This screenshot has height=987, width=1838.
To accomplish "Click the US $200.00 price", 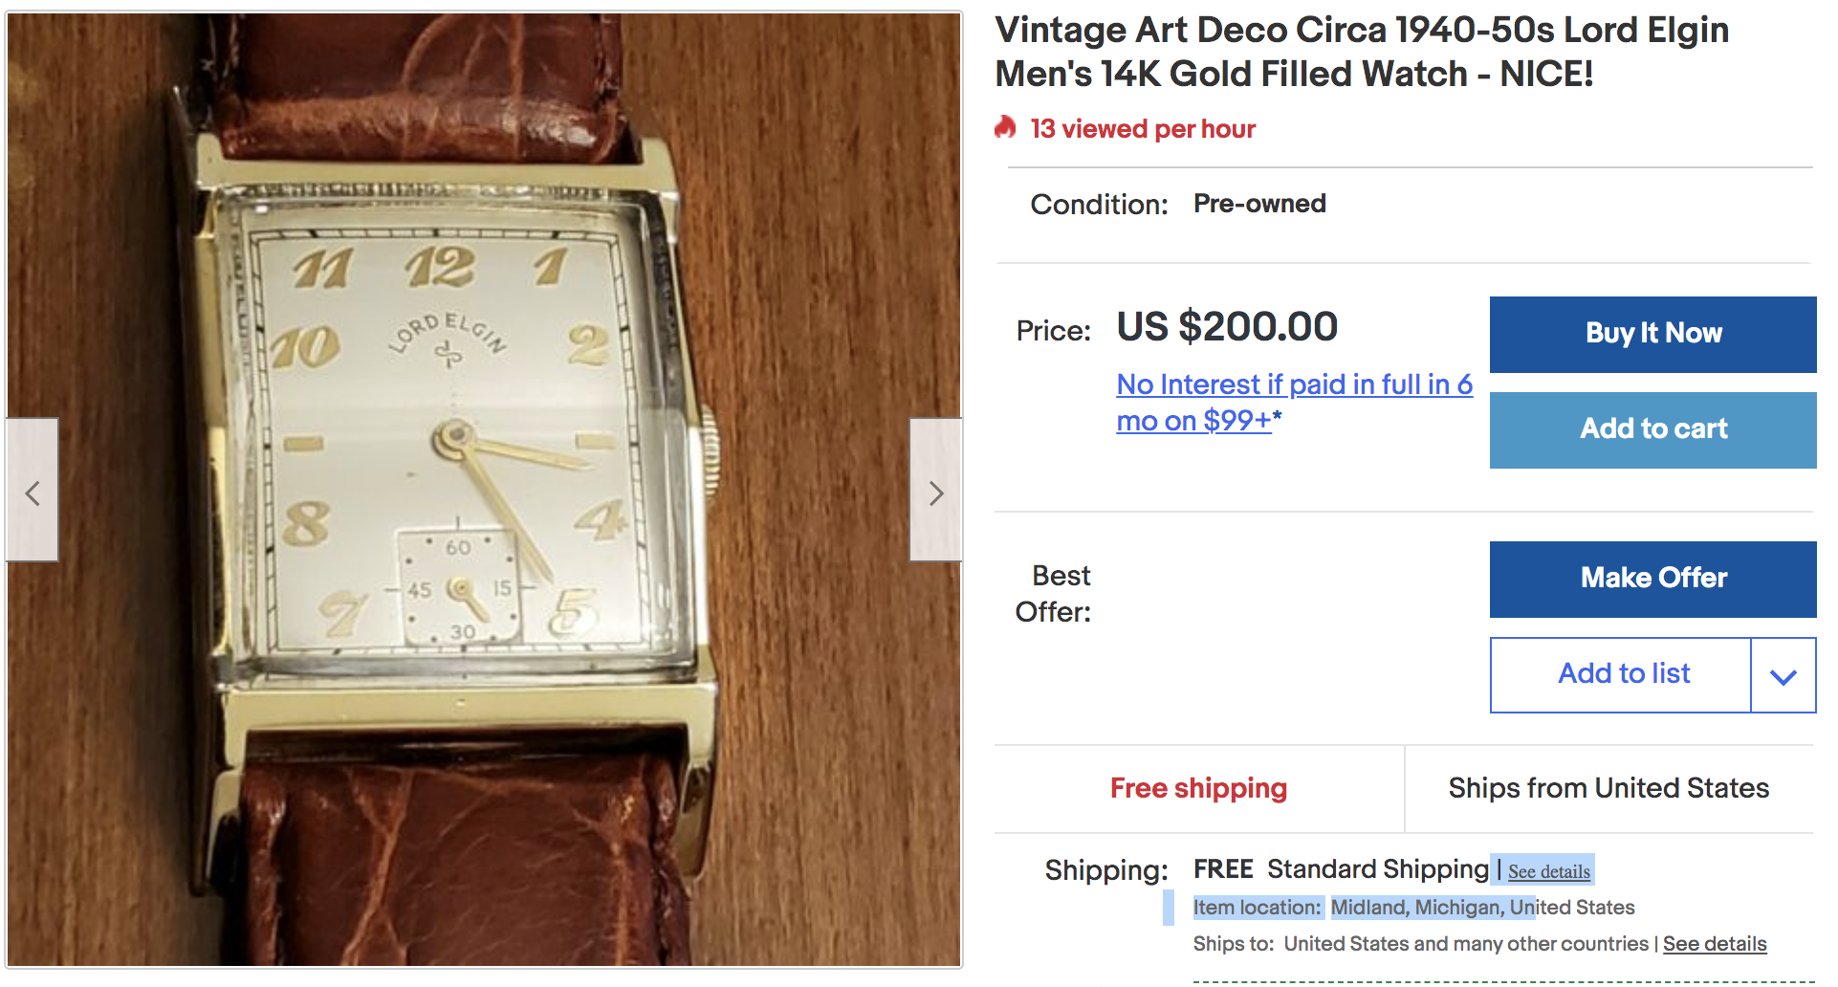I will pos(1227,327).
